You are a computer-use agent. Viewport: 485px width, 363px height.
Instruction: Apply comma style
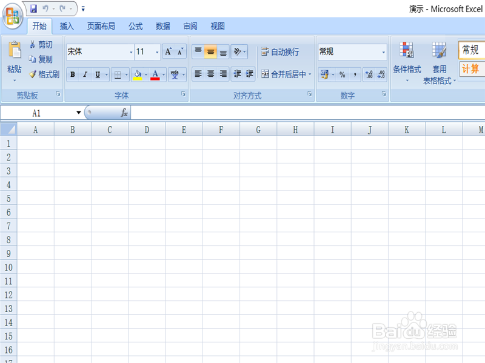tap(355, 74)
